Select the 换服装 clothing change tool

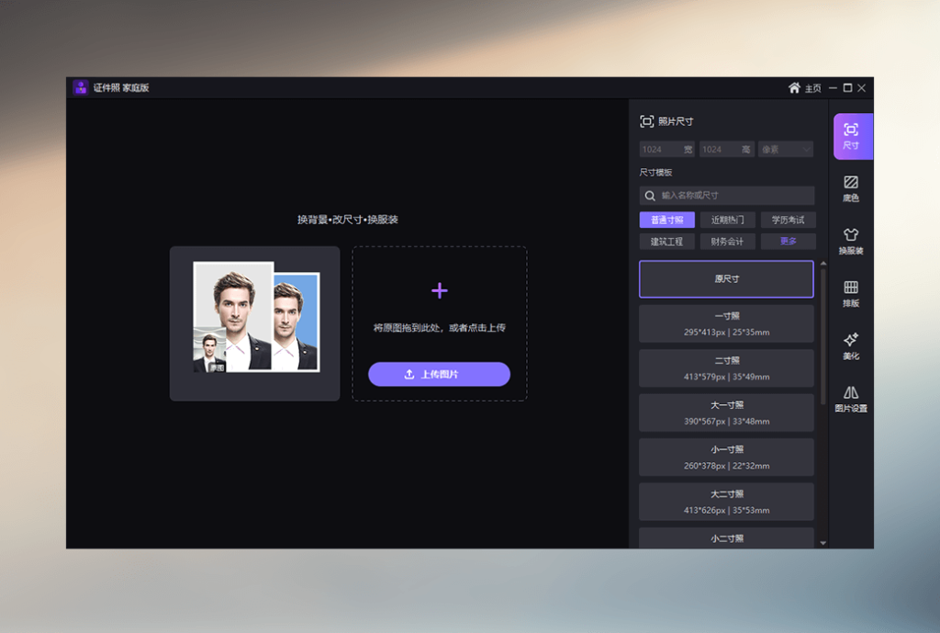pyautogui.click(x=851, y=242)
